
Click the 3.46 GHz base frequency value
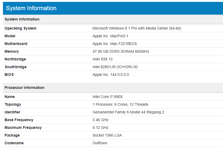(x=100, y=120)
